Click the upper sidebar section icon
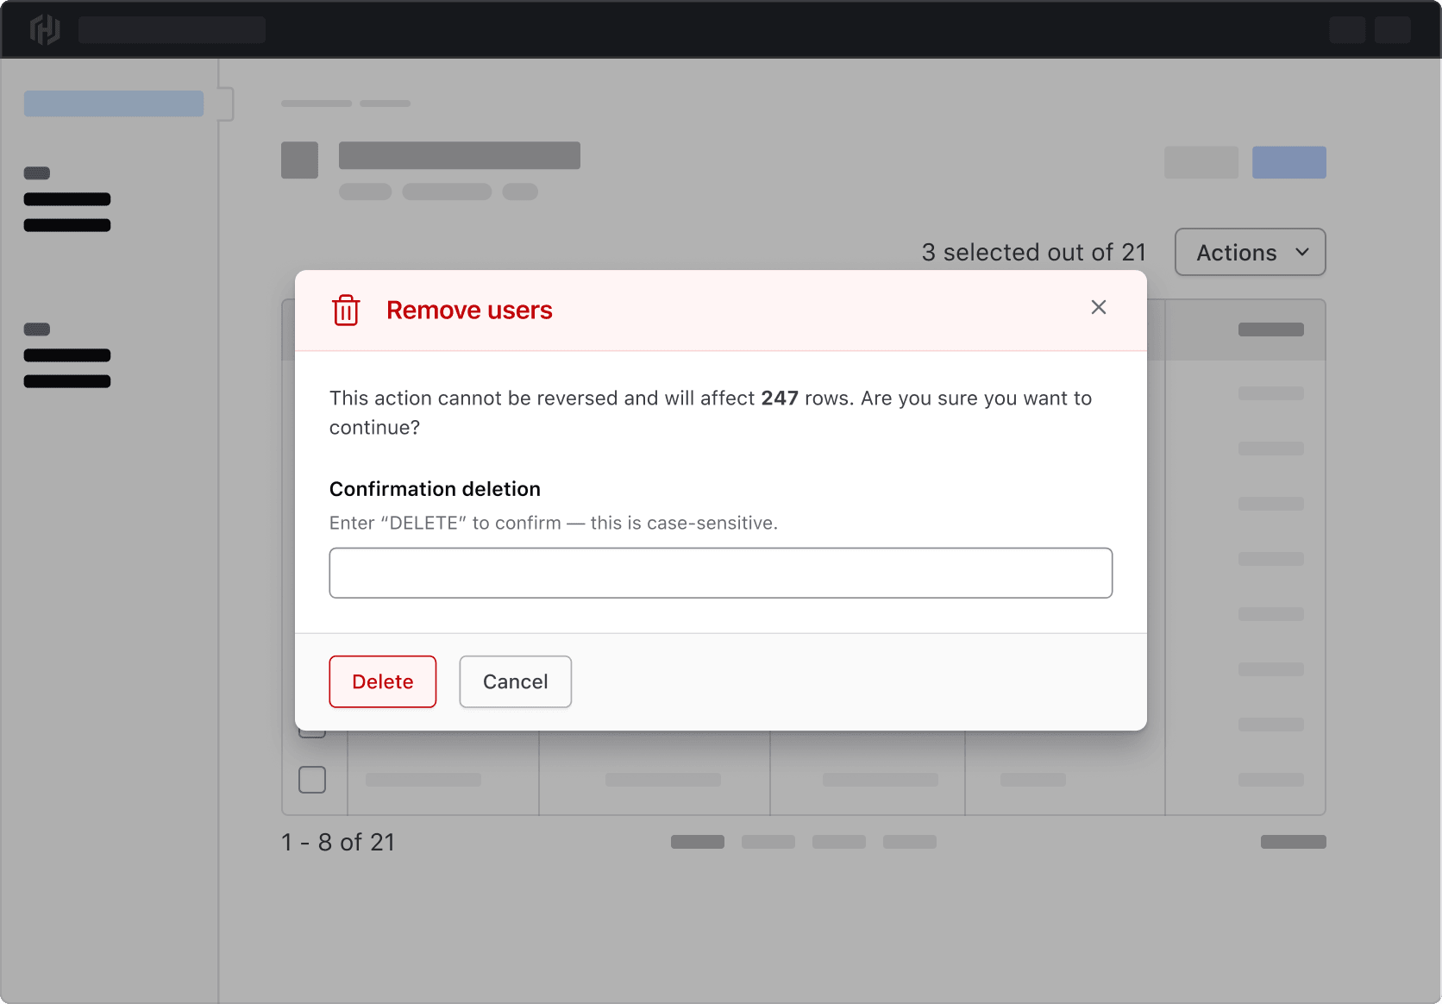The image size is (1442, 1004). (36, 173)
